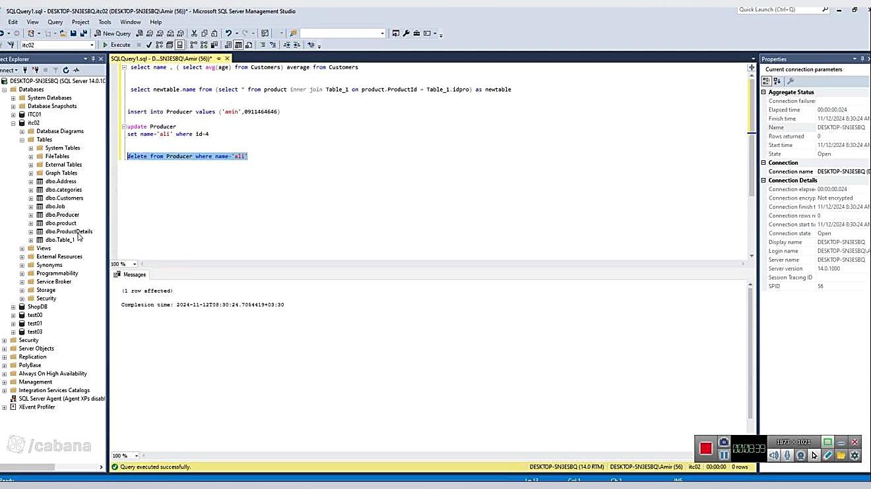
Task: Select the recorder's pencil draw tool
Action: click(827, 455)
